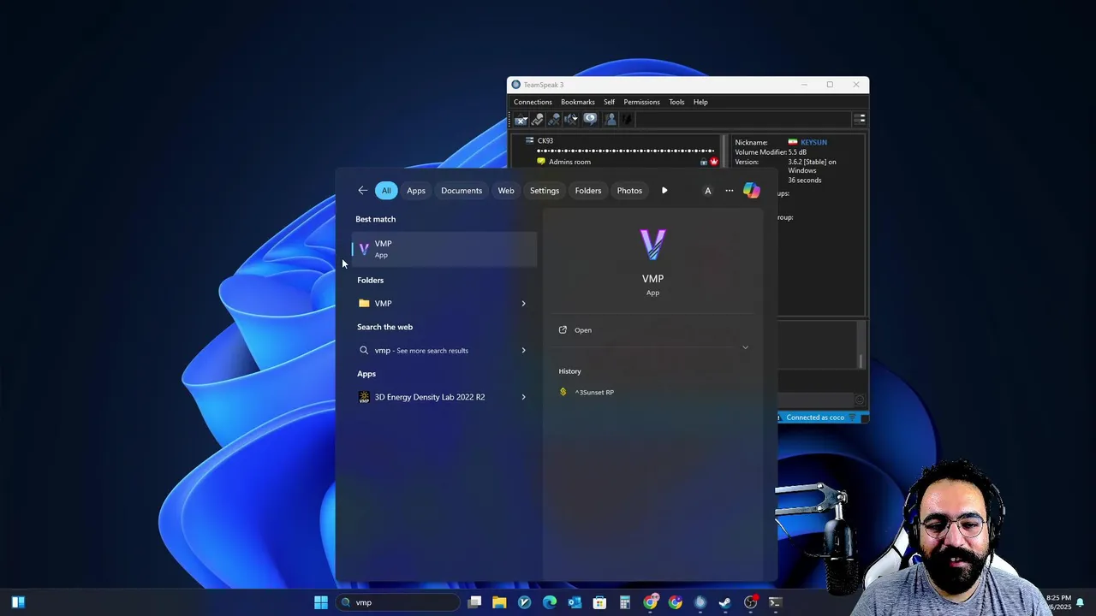Expand the 3D Energy Density Lab chevron

click(523, 397)
